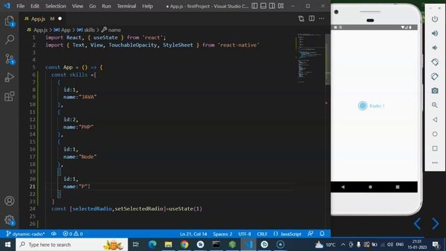The height and width of the screenshot is (251, 446).
Task: Open the Help menu
Action: point(147,6)
